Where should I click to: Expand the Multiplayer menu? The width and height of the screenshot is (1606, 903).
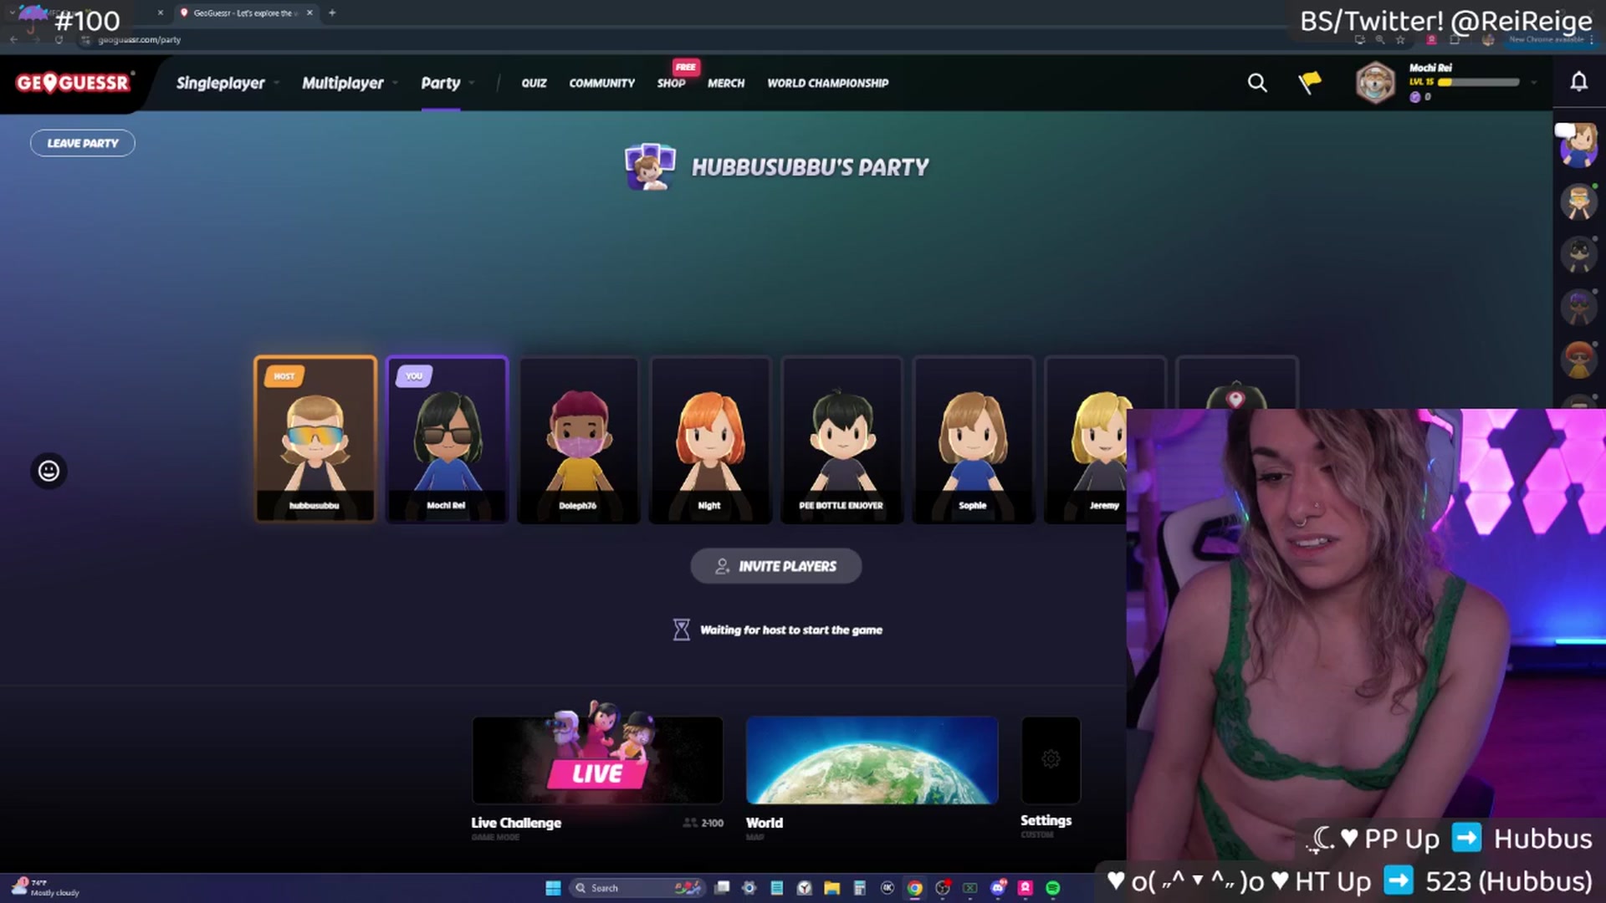[350, 83]
